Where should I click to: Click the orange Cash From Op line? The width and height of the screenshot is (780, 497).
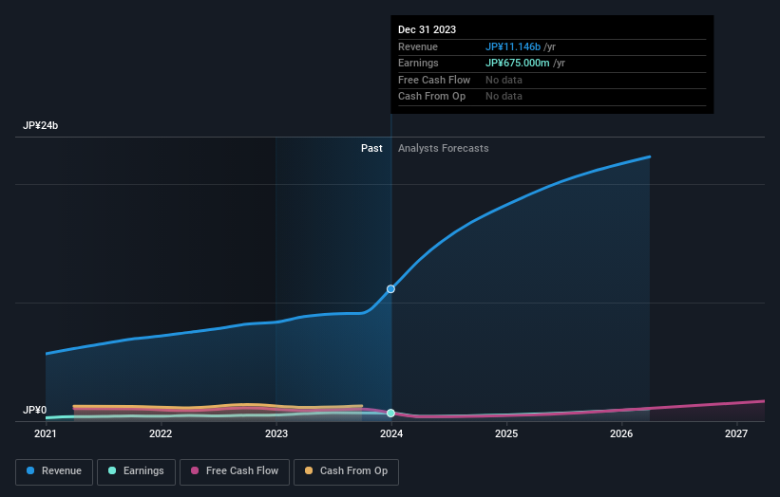[x=218, y=406]
